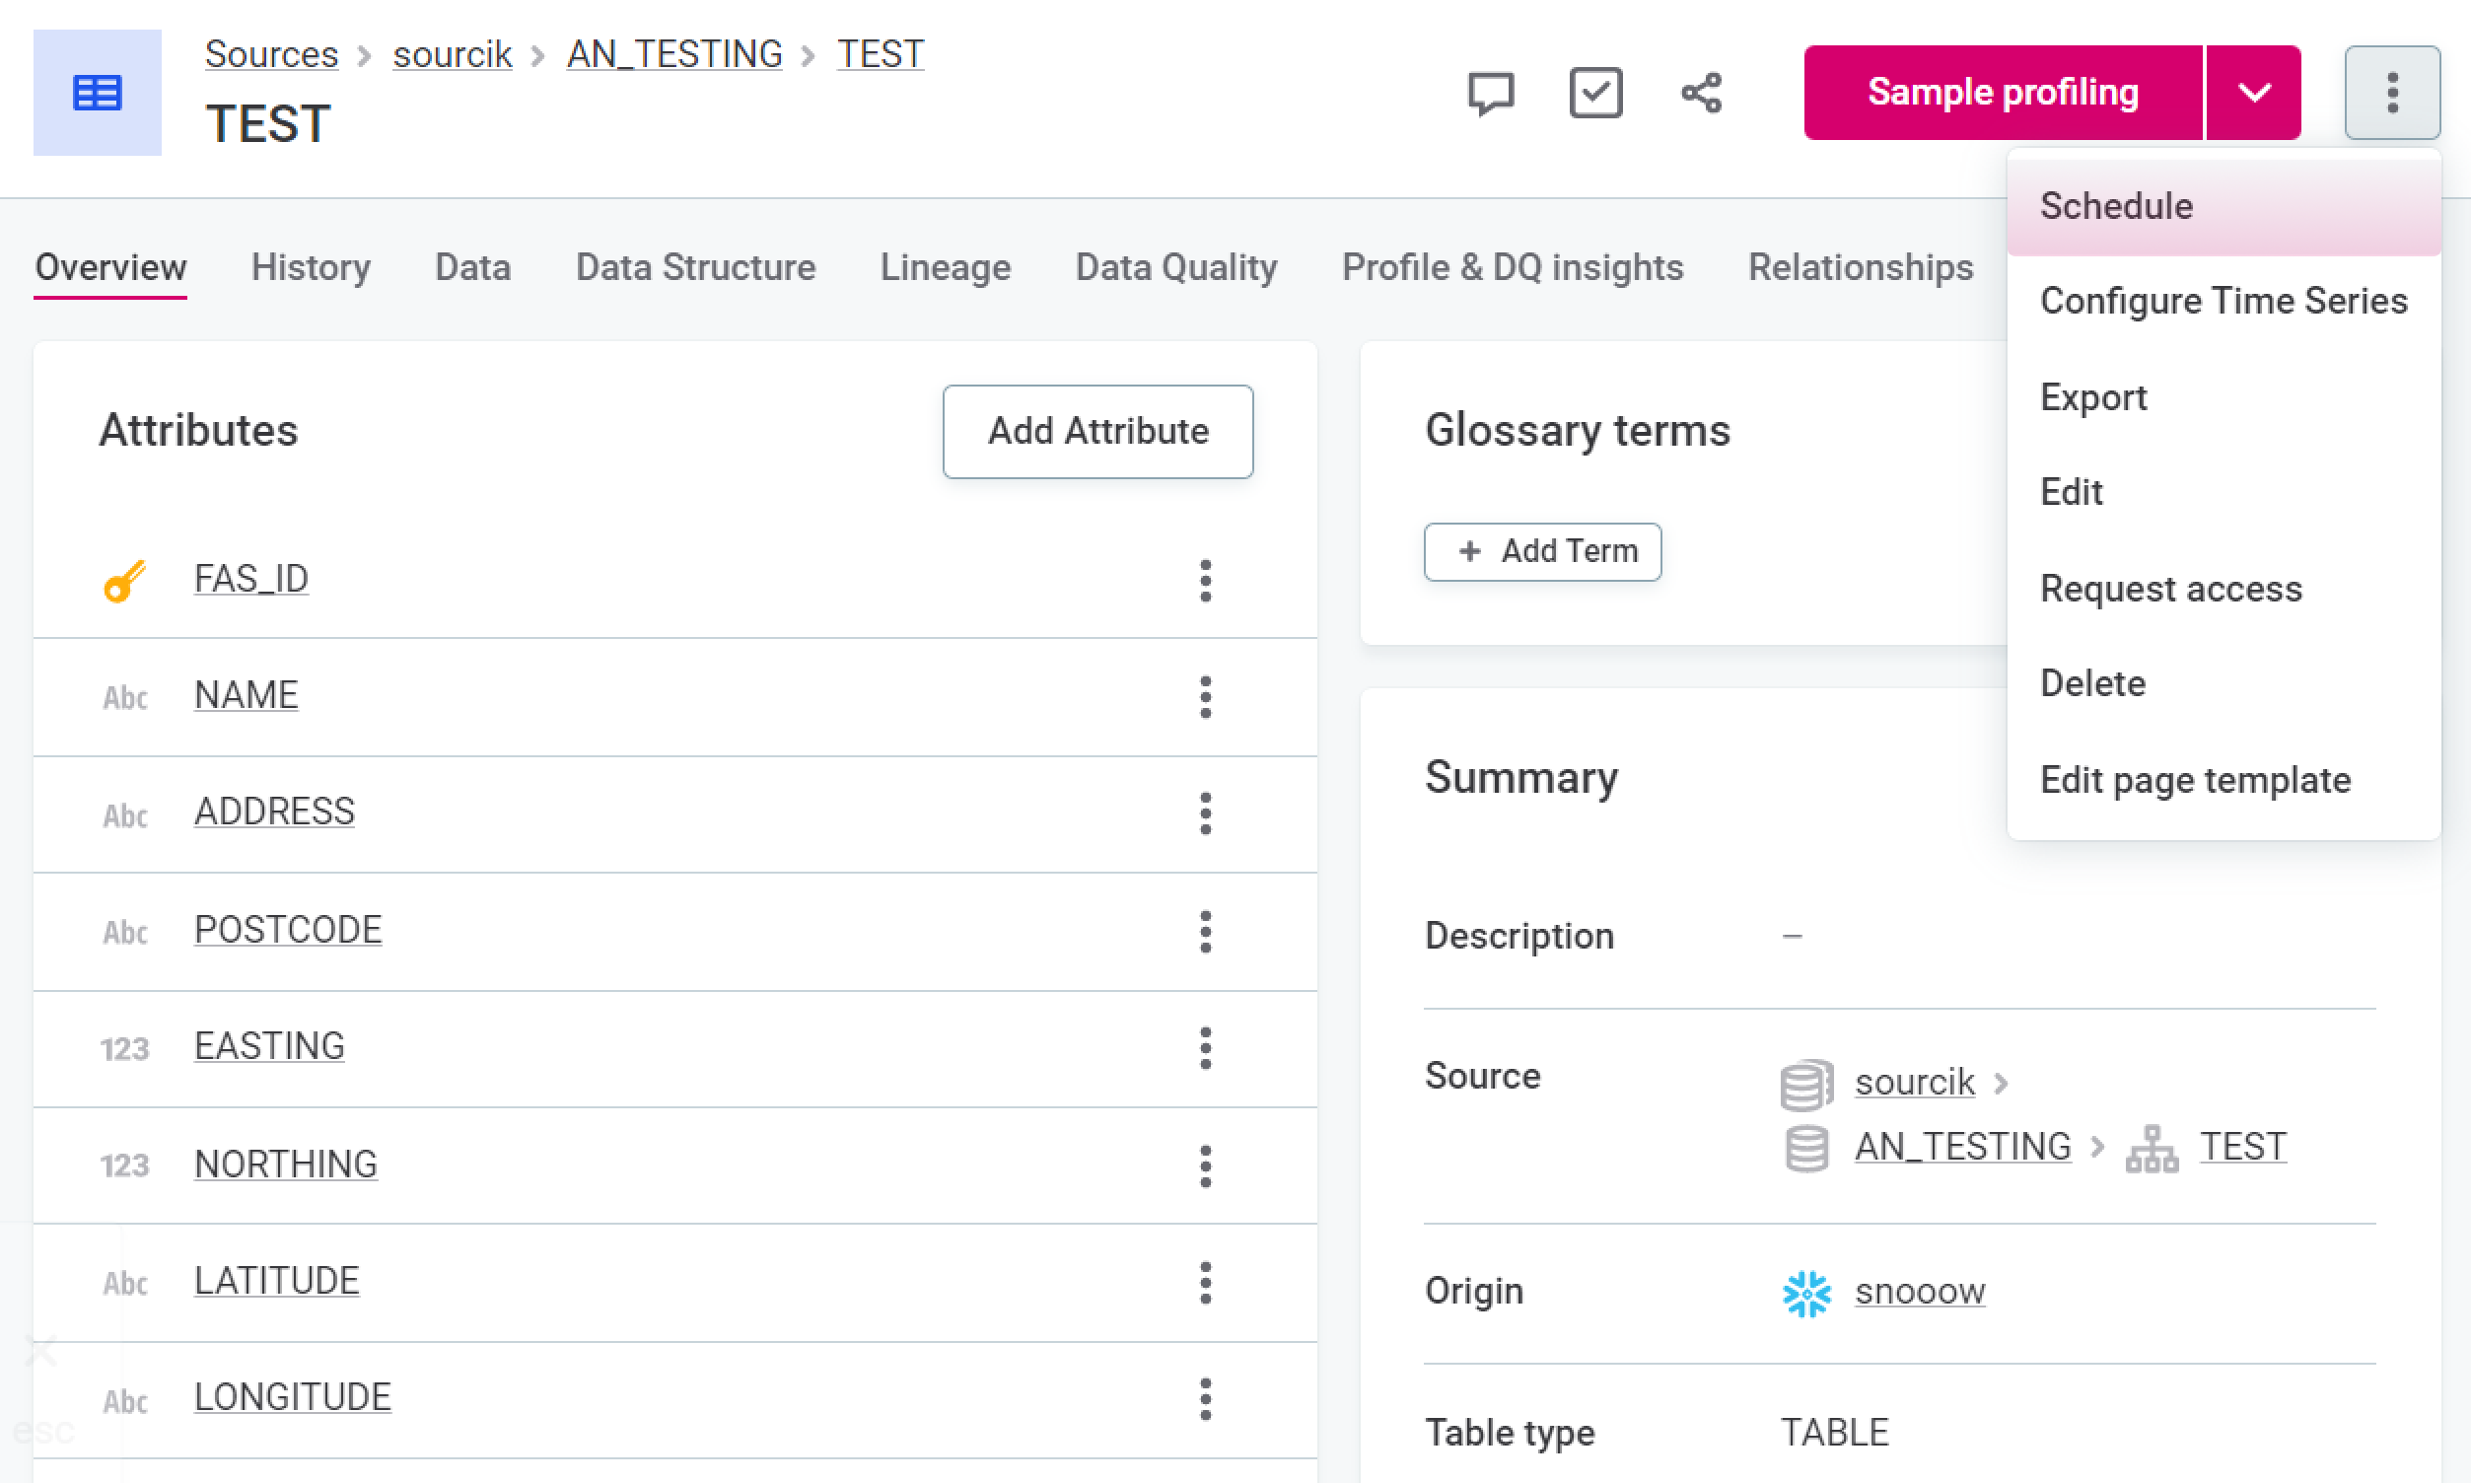This screenshot has height=1483, width=2471.
Task: Click the blue table entity icon
Action: pos(97,93)
